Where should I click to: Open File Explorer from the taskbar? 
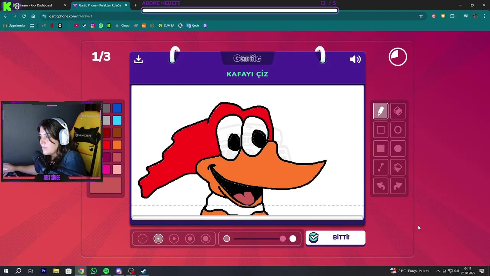click(x=56, y=271)
